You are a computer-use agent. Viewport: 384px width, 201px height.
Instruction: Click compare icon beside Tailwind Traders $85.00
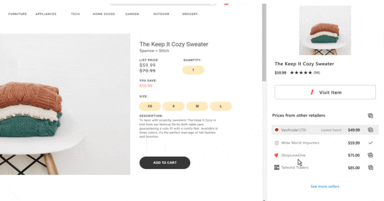[370, 167]
